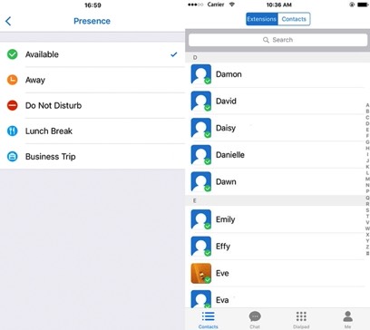Switch to Contacts segment at top
Image resolution: width=370 pixels, height=330 pixels.
coord(294,19)
